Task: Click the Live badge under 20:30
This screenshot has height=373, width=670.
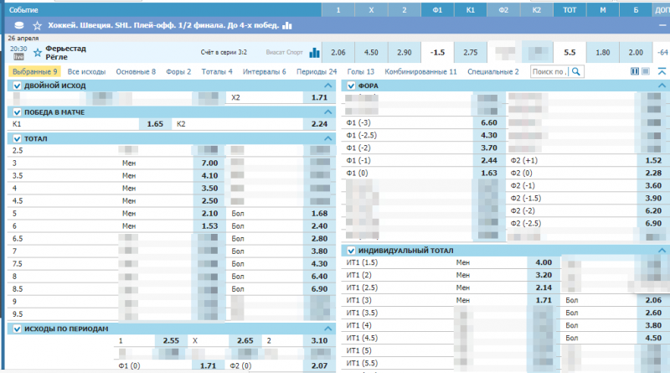Action: tap(18, 57)
